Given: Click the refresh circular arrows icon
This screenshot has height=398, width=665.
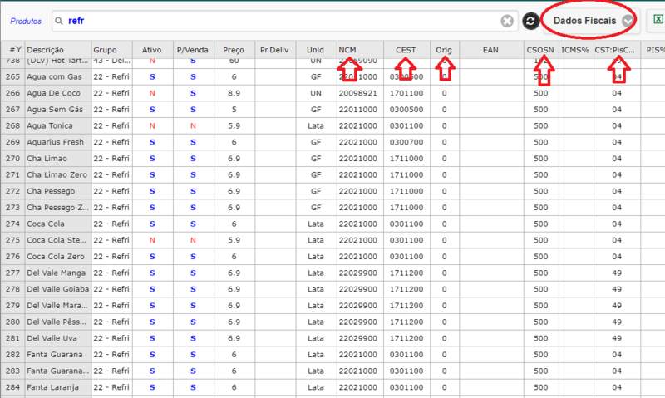Looking at the screenshot, I should click(x=530, y=21).
